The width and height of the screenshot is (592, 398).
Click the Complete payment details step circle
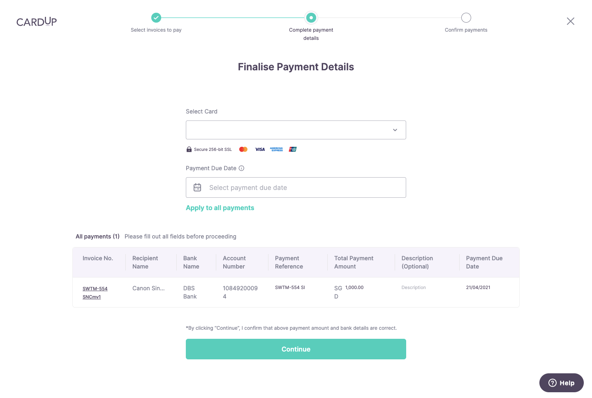311,18
